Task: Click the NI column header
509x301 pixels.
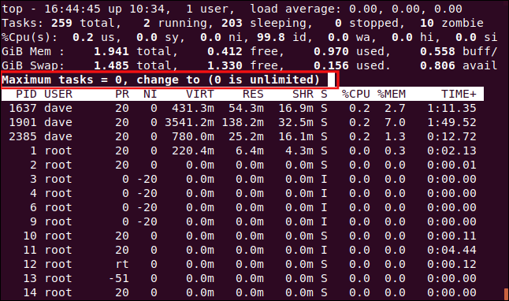Action: (150, 95)
